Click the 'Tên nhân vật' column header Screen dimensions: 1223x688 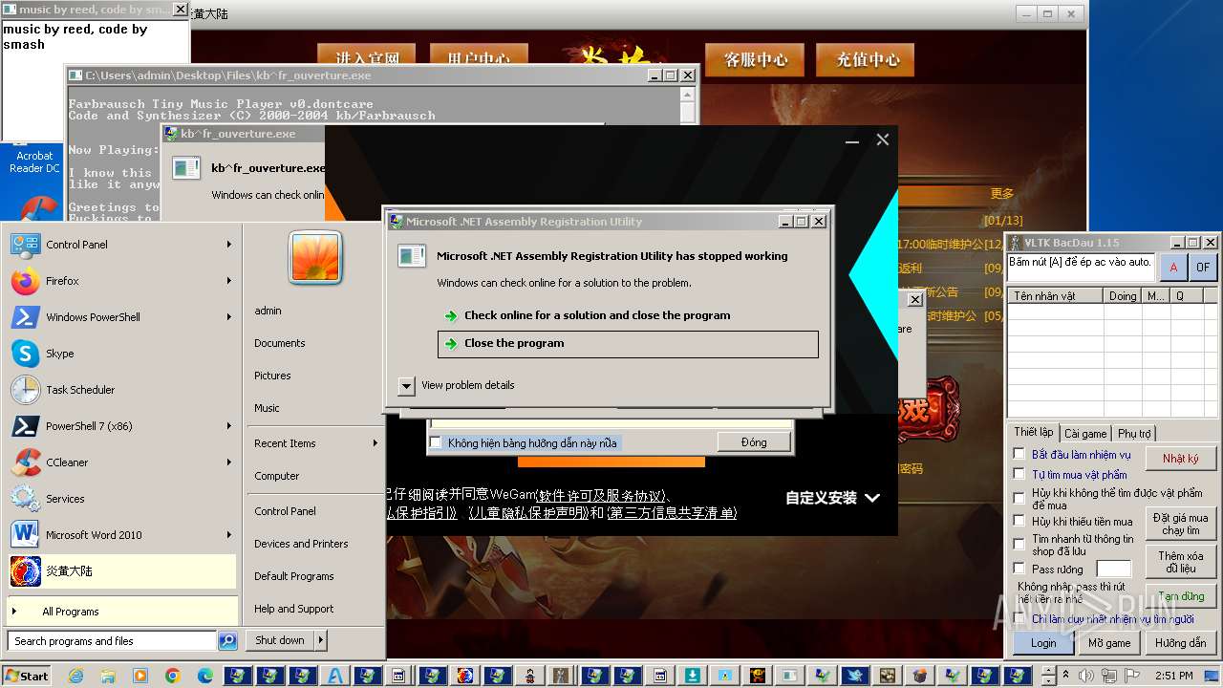tap(1055, 296)
